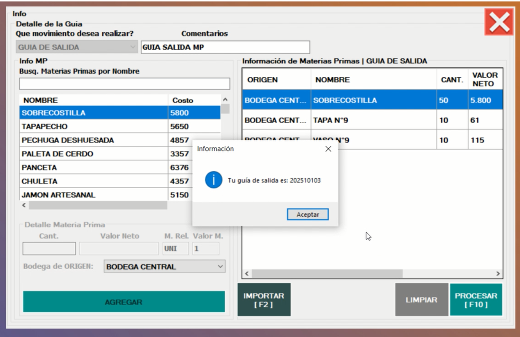The width and height of the screenshot is (520, 337).
Task: Click the PROCESAR [F10] button
Action: (475, 300)
